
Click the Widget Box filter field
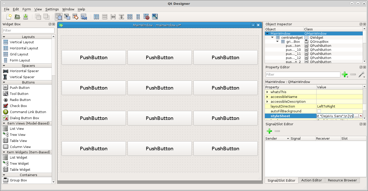(28, 30)
